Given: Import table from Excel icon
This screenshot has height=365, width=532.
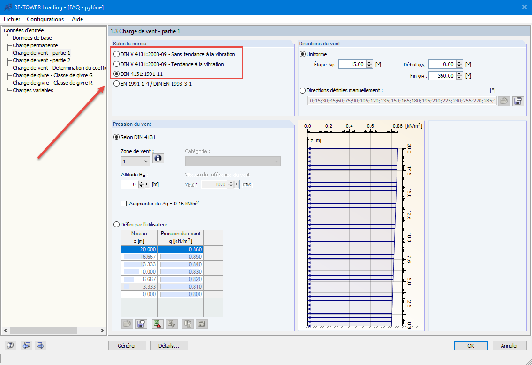Looking at the screenshot, I should click(172, 324).
